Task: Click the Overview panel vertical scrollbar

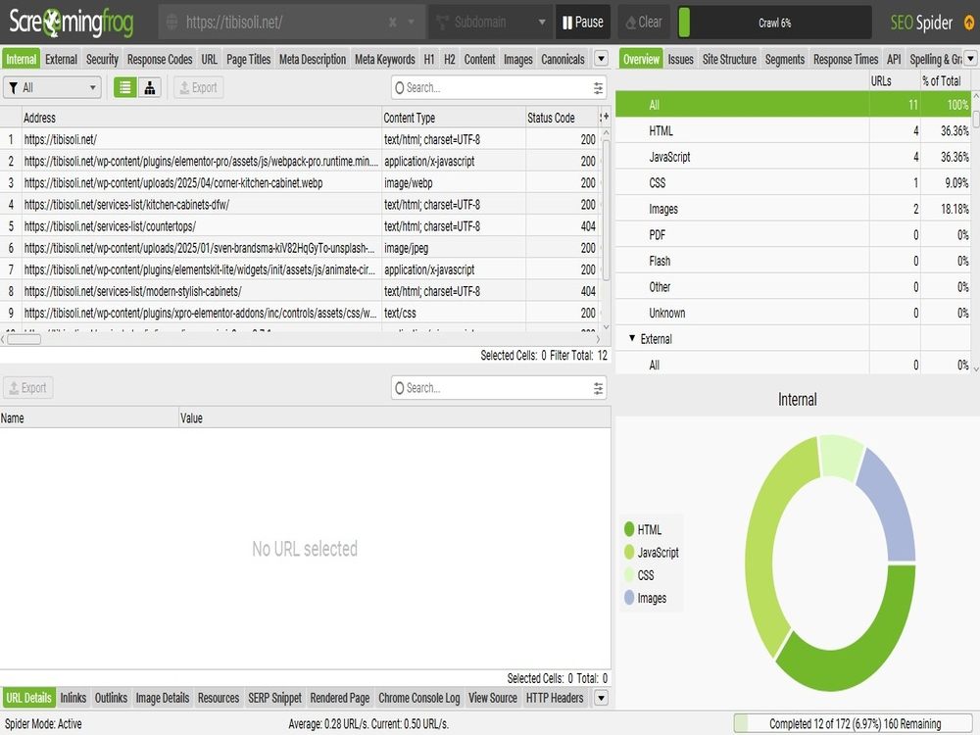Action: pos(976,119)
